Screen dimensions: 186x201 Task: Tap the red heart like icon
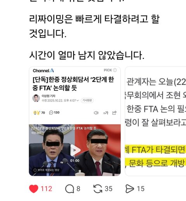[x=34, y=189]
